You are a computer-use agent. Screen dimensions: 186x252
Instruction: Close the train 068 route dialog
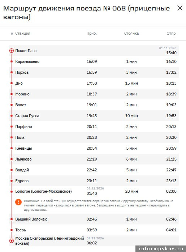point(180,8)
